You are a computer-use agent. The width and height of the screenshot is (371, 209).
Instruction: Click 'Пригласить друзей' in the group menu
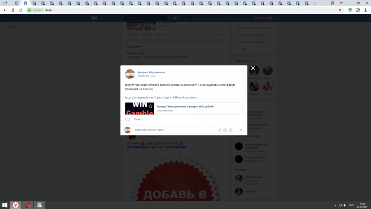click(x=252, y=42)
